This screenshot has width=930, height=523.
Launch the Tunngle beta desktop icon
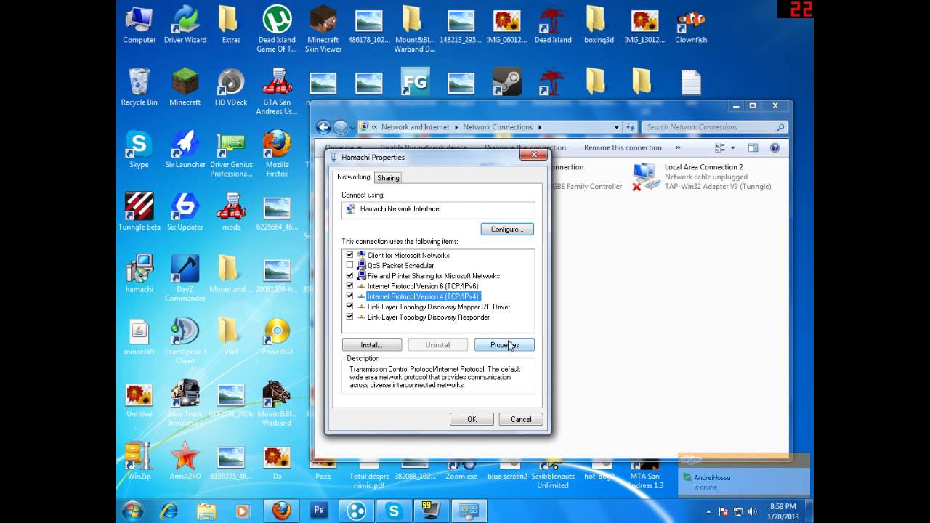click(139, 211)
